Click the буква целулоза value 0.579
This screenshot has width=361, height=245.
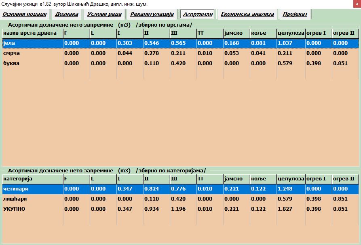click(x=285, y=63)
